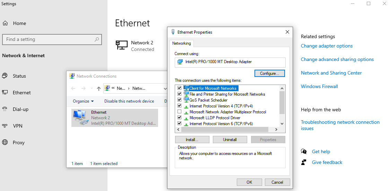Enable Microsoft Network Adapter Multiplexor Protocol checkbox
The image size is (389, 191).
(179, 112)
